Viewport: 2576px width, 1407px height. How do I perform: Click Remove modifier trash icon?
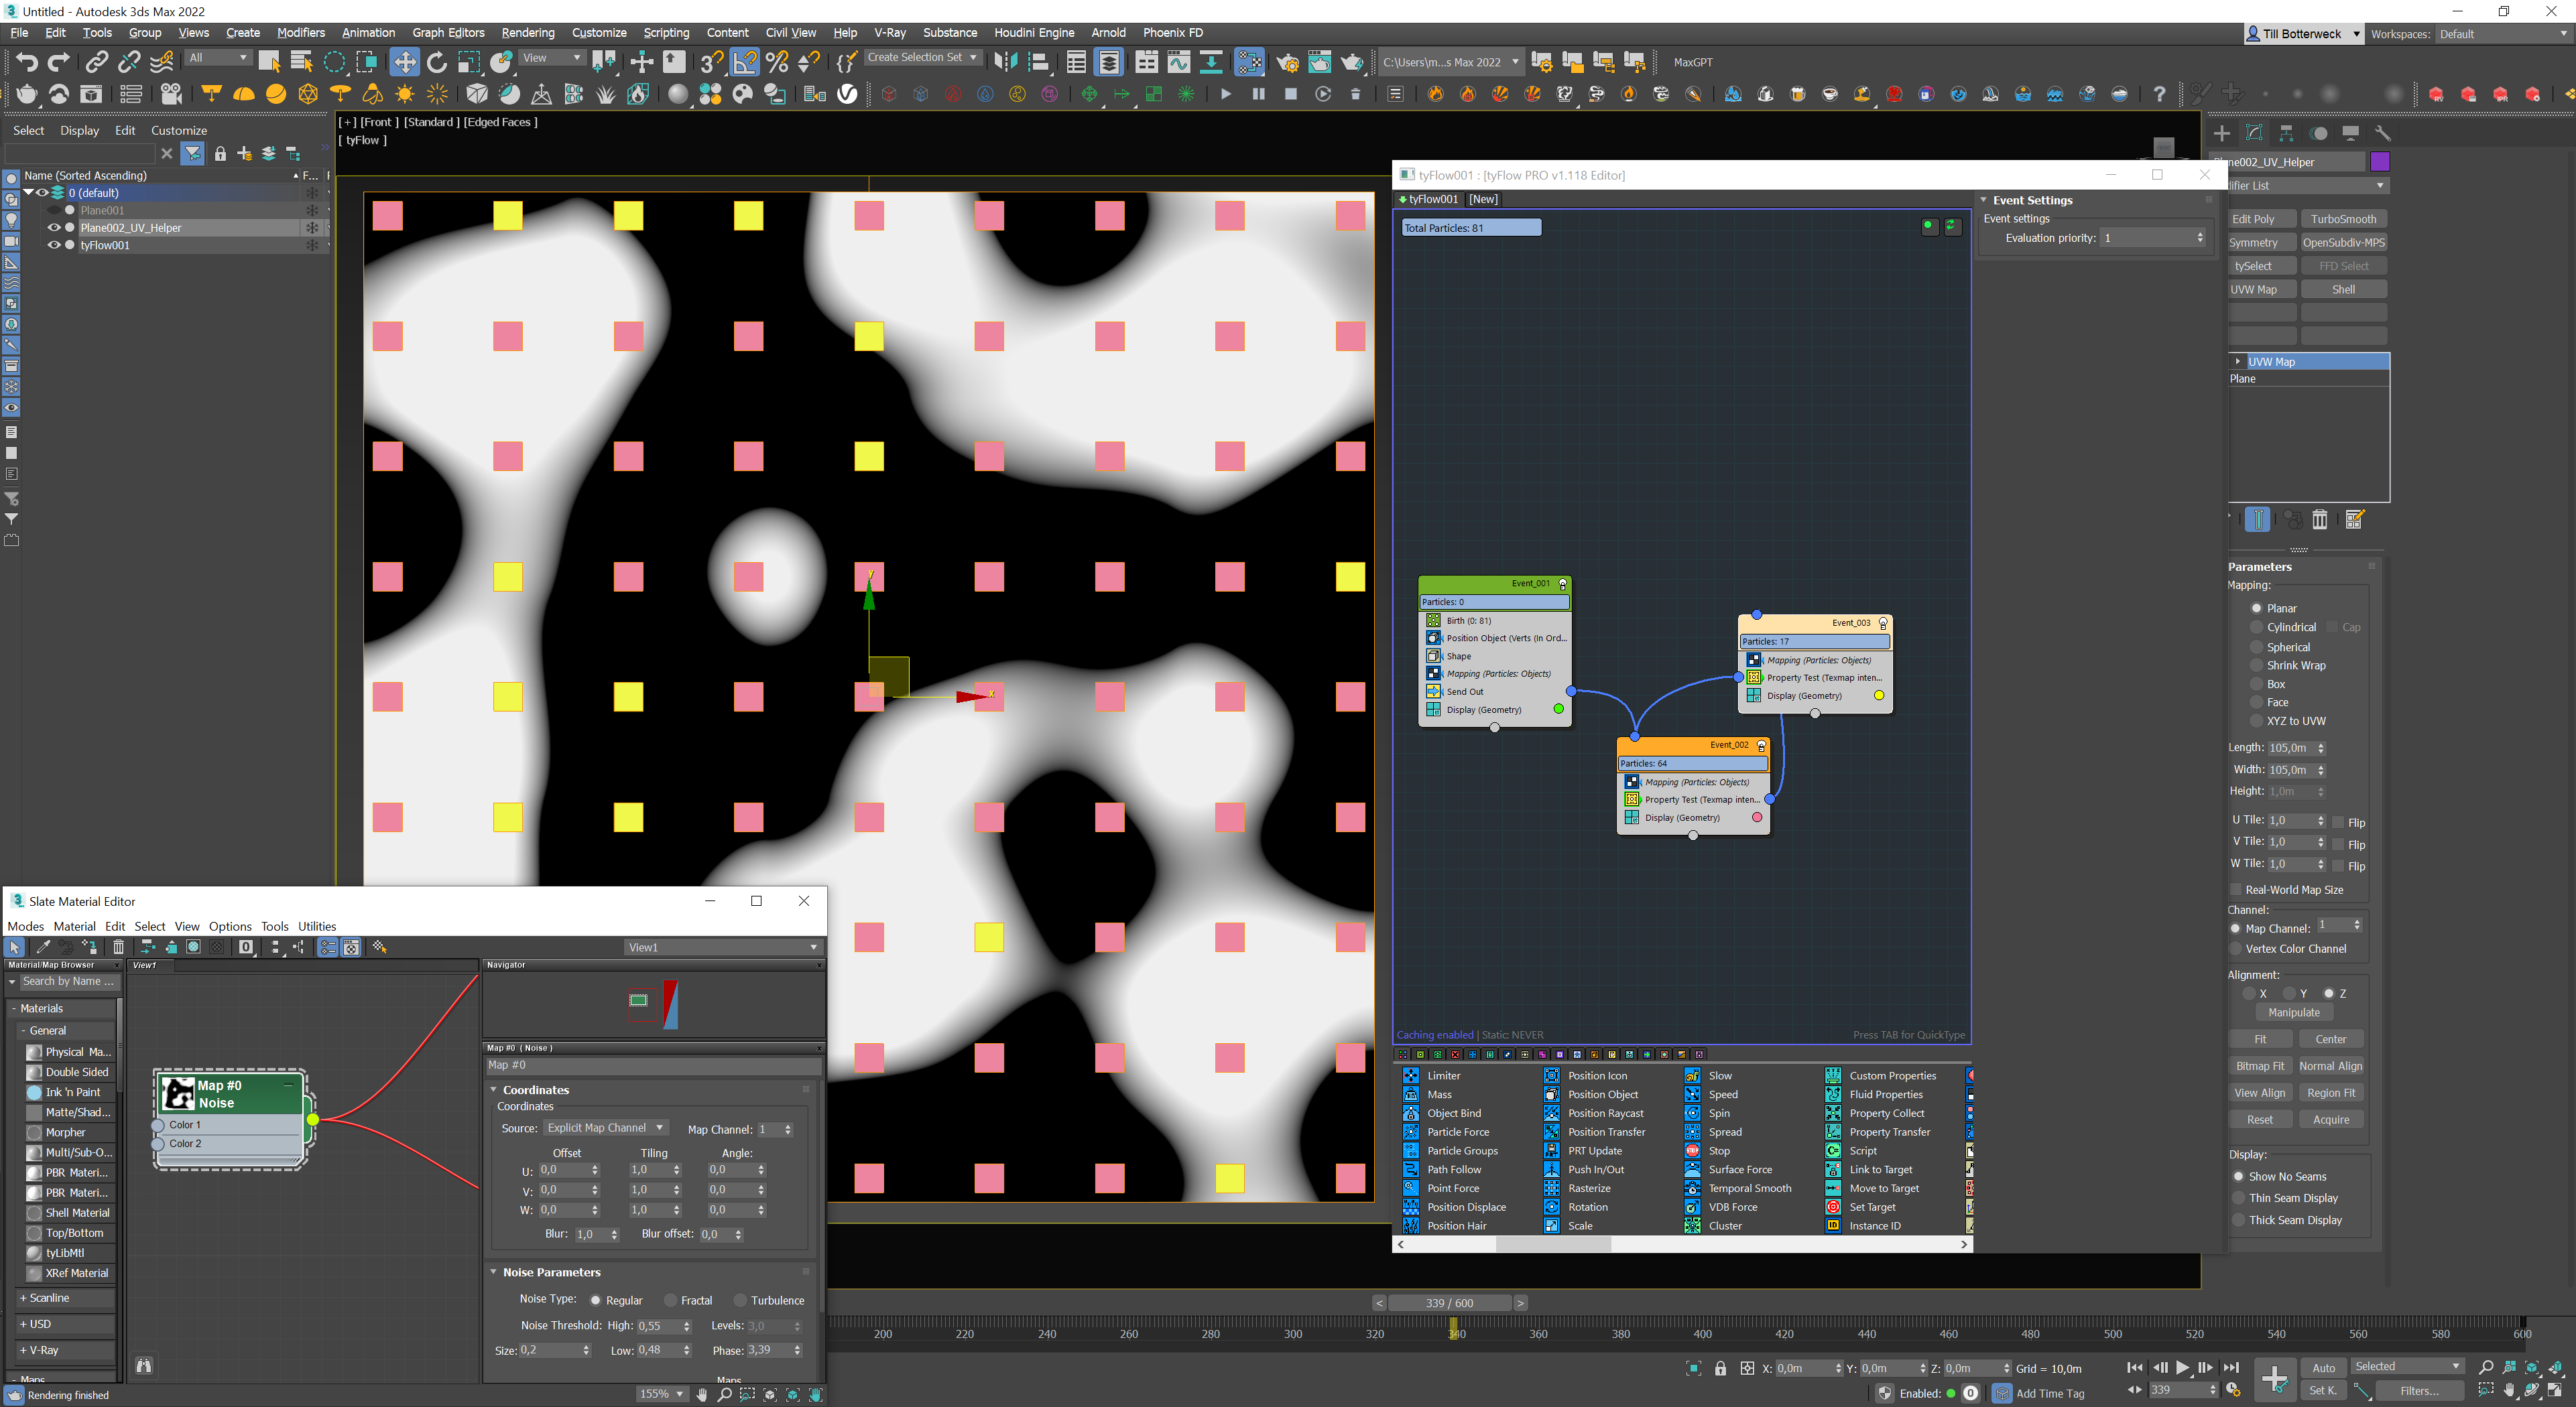2320,520
